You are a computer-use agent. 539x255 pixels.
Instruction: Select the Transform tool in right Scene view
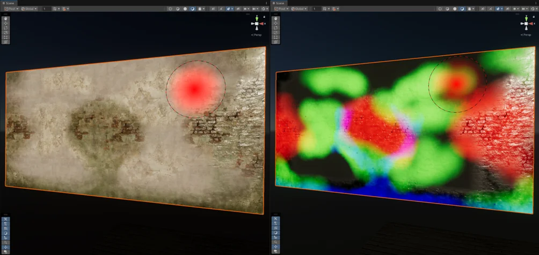276,42
